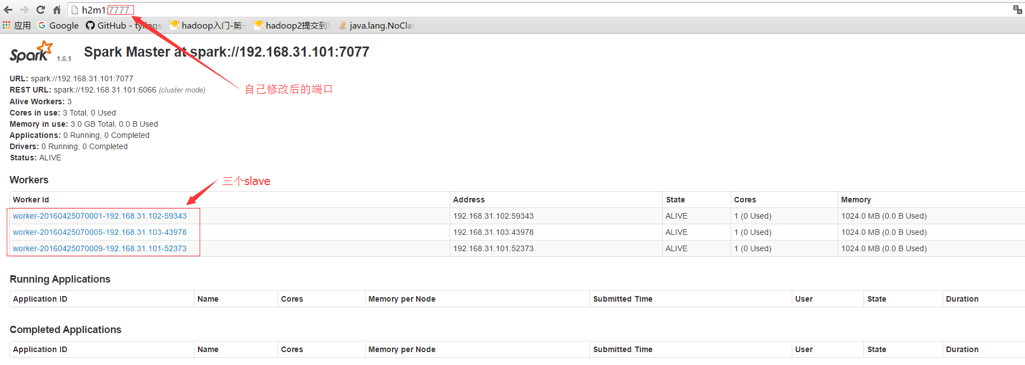Click the Running Applications heading

(60, 279)
